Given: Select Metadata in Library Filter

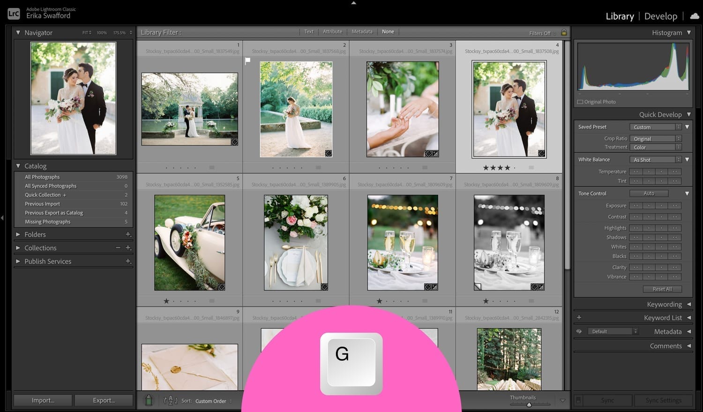Looking at the screenshot, I should click(x=362, y=32).
